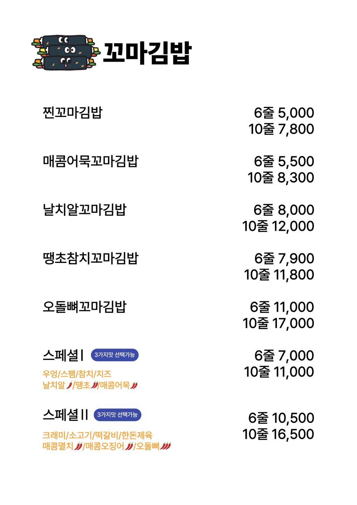Click the chili icons after 매콤멸치
This screenshot has width=357, height=505.
click(79, 446)
